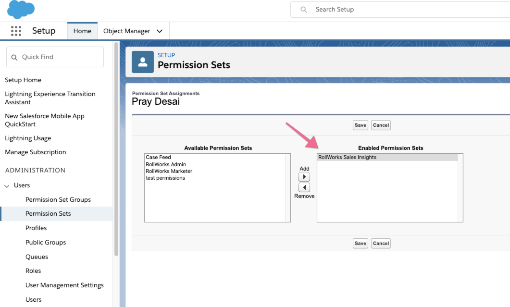
Task: Click the Quick Find magnifier icon
Action: tap(14, 57)
